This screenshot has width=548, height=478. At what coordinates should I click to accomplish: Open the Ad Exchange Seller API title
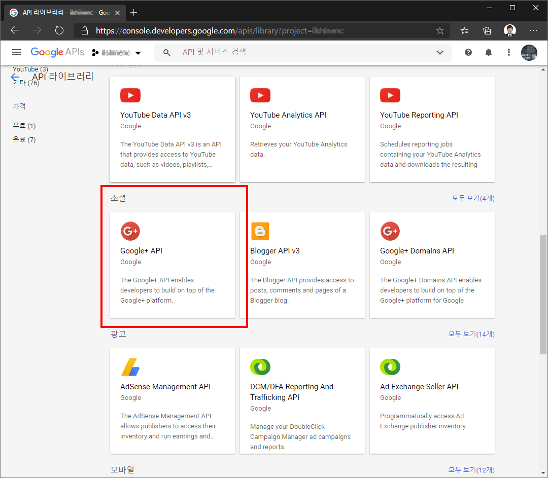click(x=419, y=387)
